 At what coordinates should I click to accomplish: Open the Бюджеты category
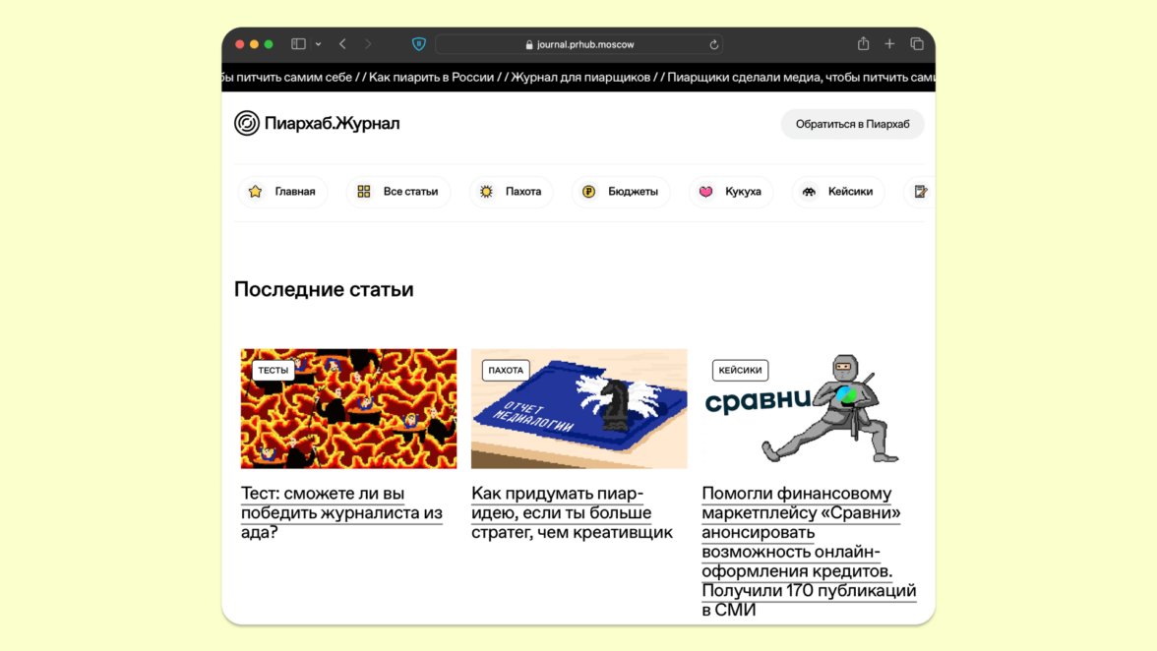(621, 192)
